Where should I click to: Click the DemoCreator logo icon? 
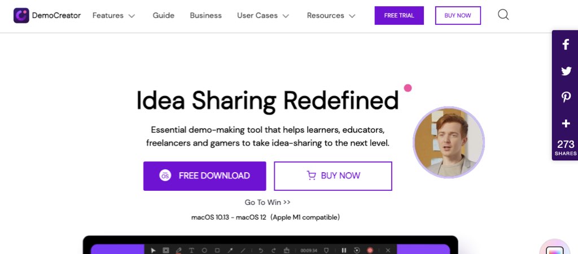[21, 15]
